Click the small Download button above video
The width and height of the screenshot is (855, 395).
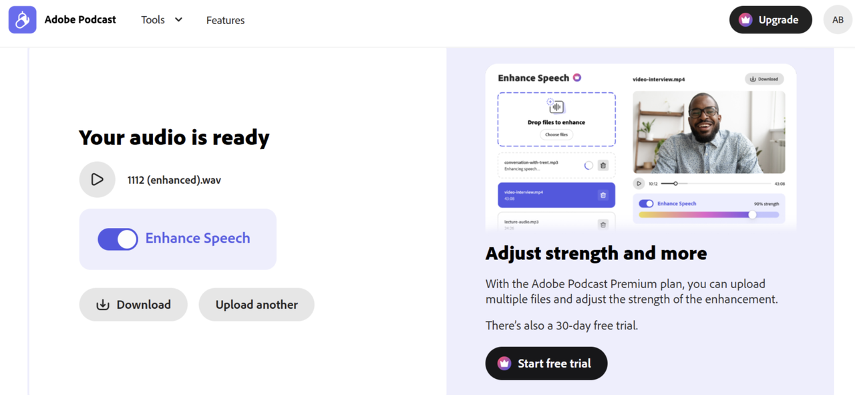[x=764, y=79]
